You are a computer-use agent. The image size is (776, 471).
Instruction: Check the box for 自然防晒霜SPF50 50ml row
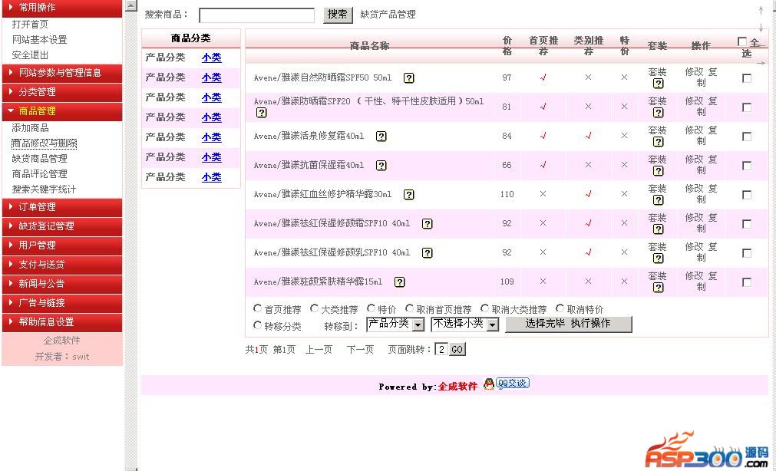[x=747, y=78]
